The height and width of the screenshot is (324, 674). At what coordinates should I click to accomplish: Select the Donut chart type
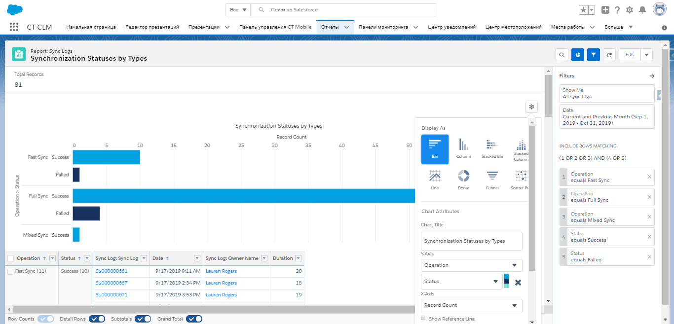463,180
